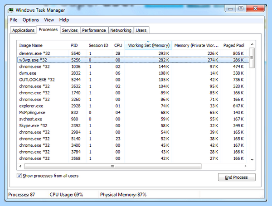Close the Task Manager window

pyautogui.click(x=255, y=9)
